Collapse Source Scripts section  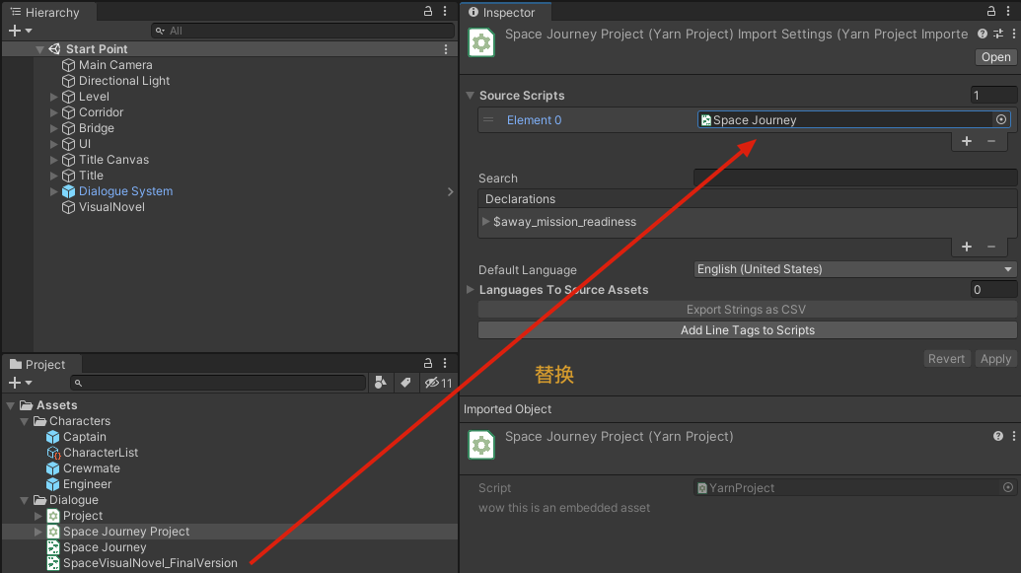471,95
